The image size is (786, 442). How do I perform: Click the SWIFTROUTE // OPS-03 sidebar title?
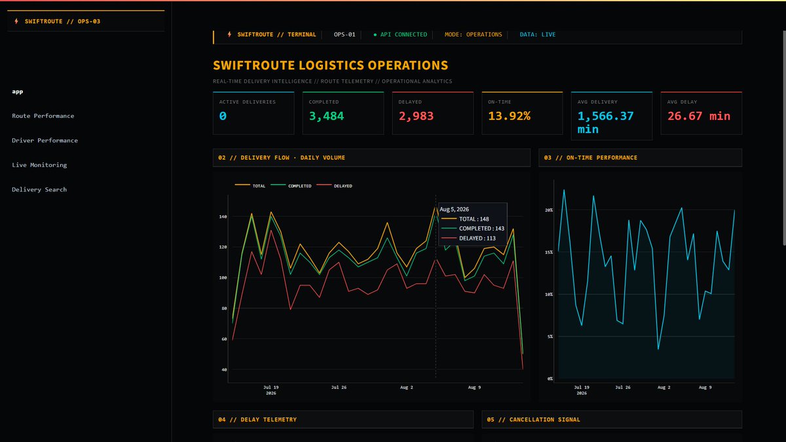(x=62, y=22)
